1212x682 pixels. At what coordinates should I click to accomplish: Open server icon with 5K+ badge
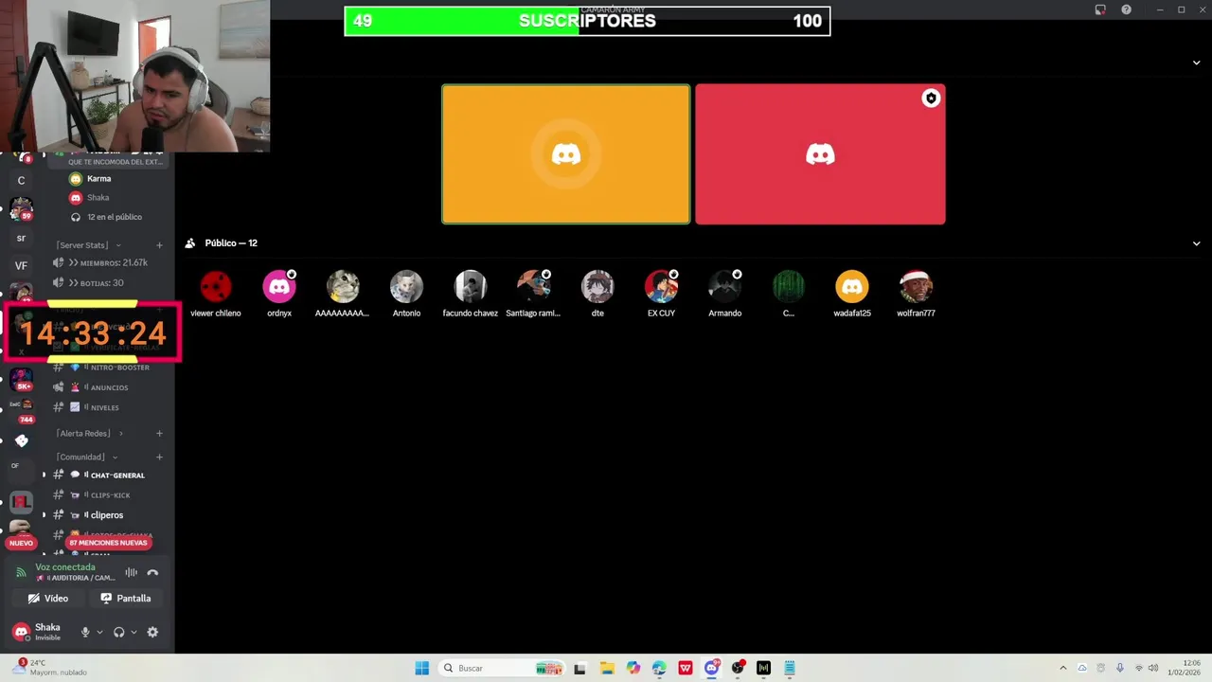(x=21, y=378)
